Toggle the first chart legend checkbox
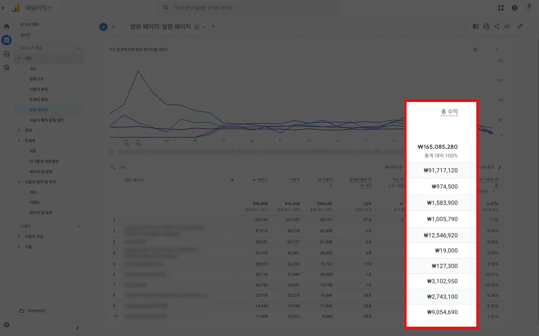Image resolution: width=539 pixels, height=336 pixels. pos(111,152)
